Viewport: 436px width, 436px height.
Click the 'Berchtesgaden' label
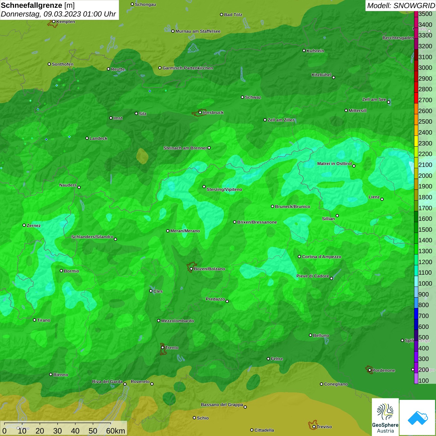[x=398, y=38]
